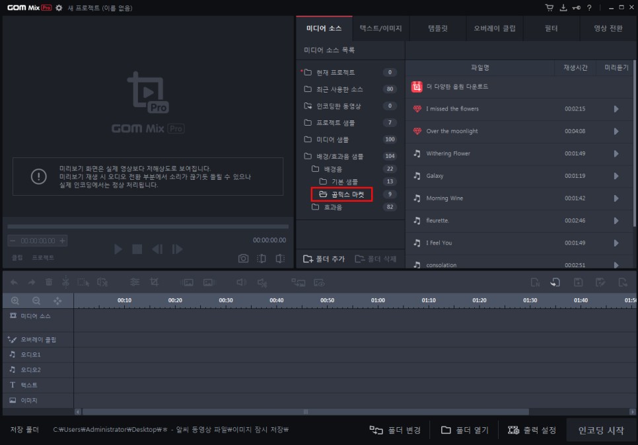Screen dimensions: 638x445
Task: Click the fit timeline arrows icon
Action: pos(57,301)
